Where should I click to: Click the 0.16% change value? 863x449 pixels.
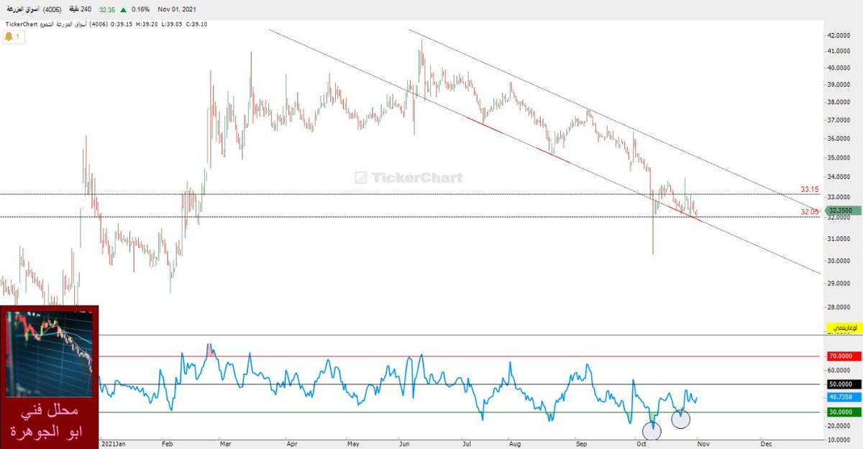[142, 11]
